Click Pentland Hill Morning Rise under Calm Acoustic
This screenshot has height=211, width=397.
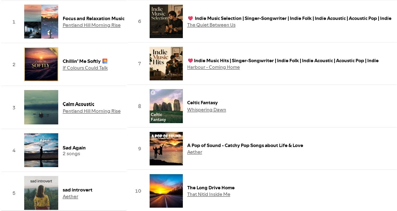point(92,111)
